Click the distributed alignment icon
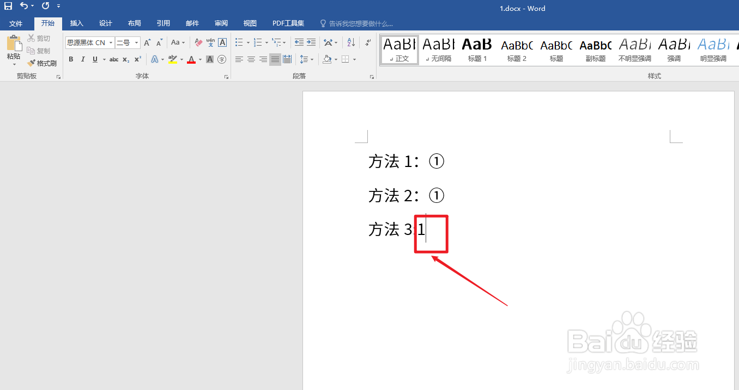 click(x=287, y=59)
